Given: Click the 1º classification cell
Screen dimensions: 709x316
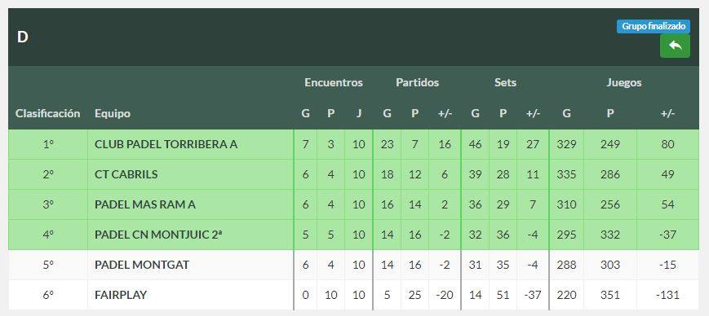Looking at the screenshot, I should click(48, 144).
